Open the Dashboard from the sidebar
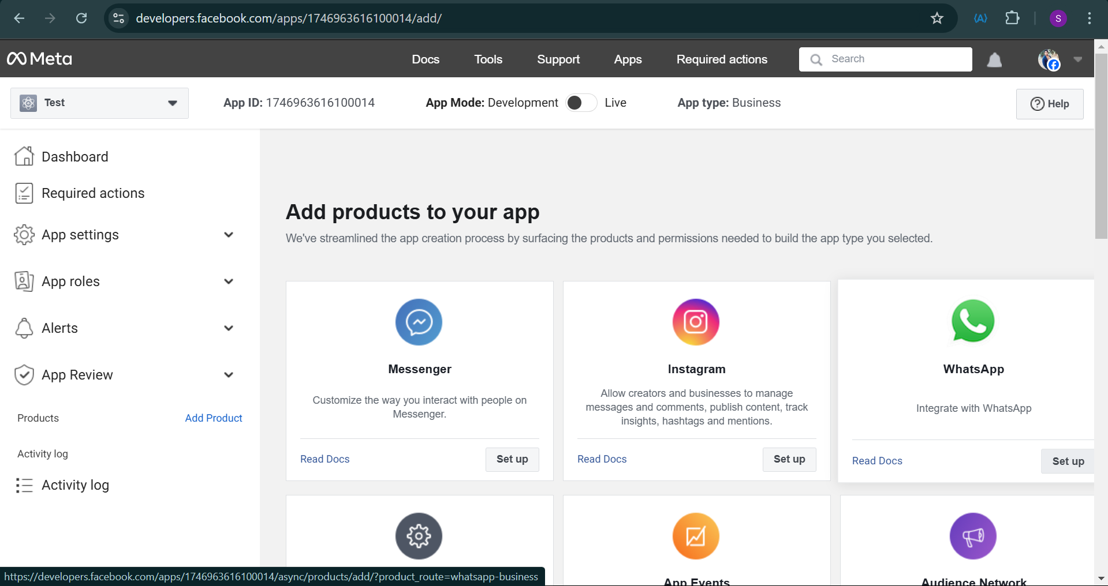This screenshot has width=1108, height=586. [75, 156]
